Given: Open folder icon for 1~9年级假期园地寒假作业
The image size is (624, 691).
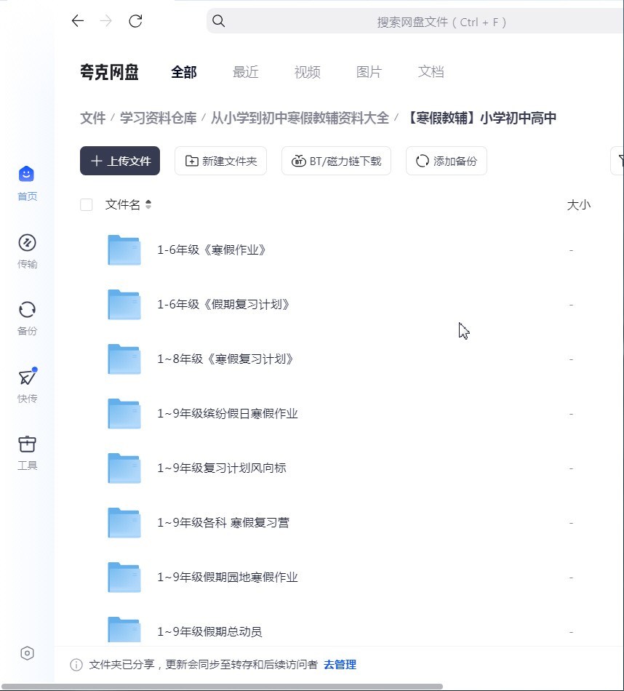Looking at the screenshot, I should pyautogui.click(x=124, y=578).
